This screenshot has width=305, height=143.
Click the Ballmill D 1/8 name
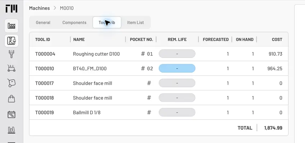(86, 113)
